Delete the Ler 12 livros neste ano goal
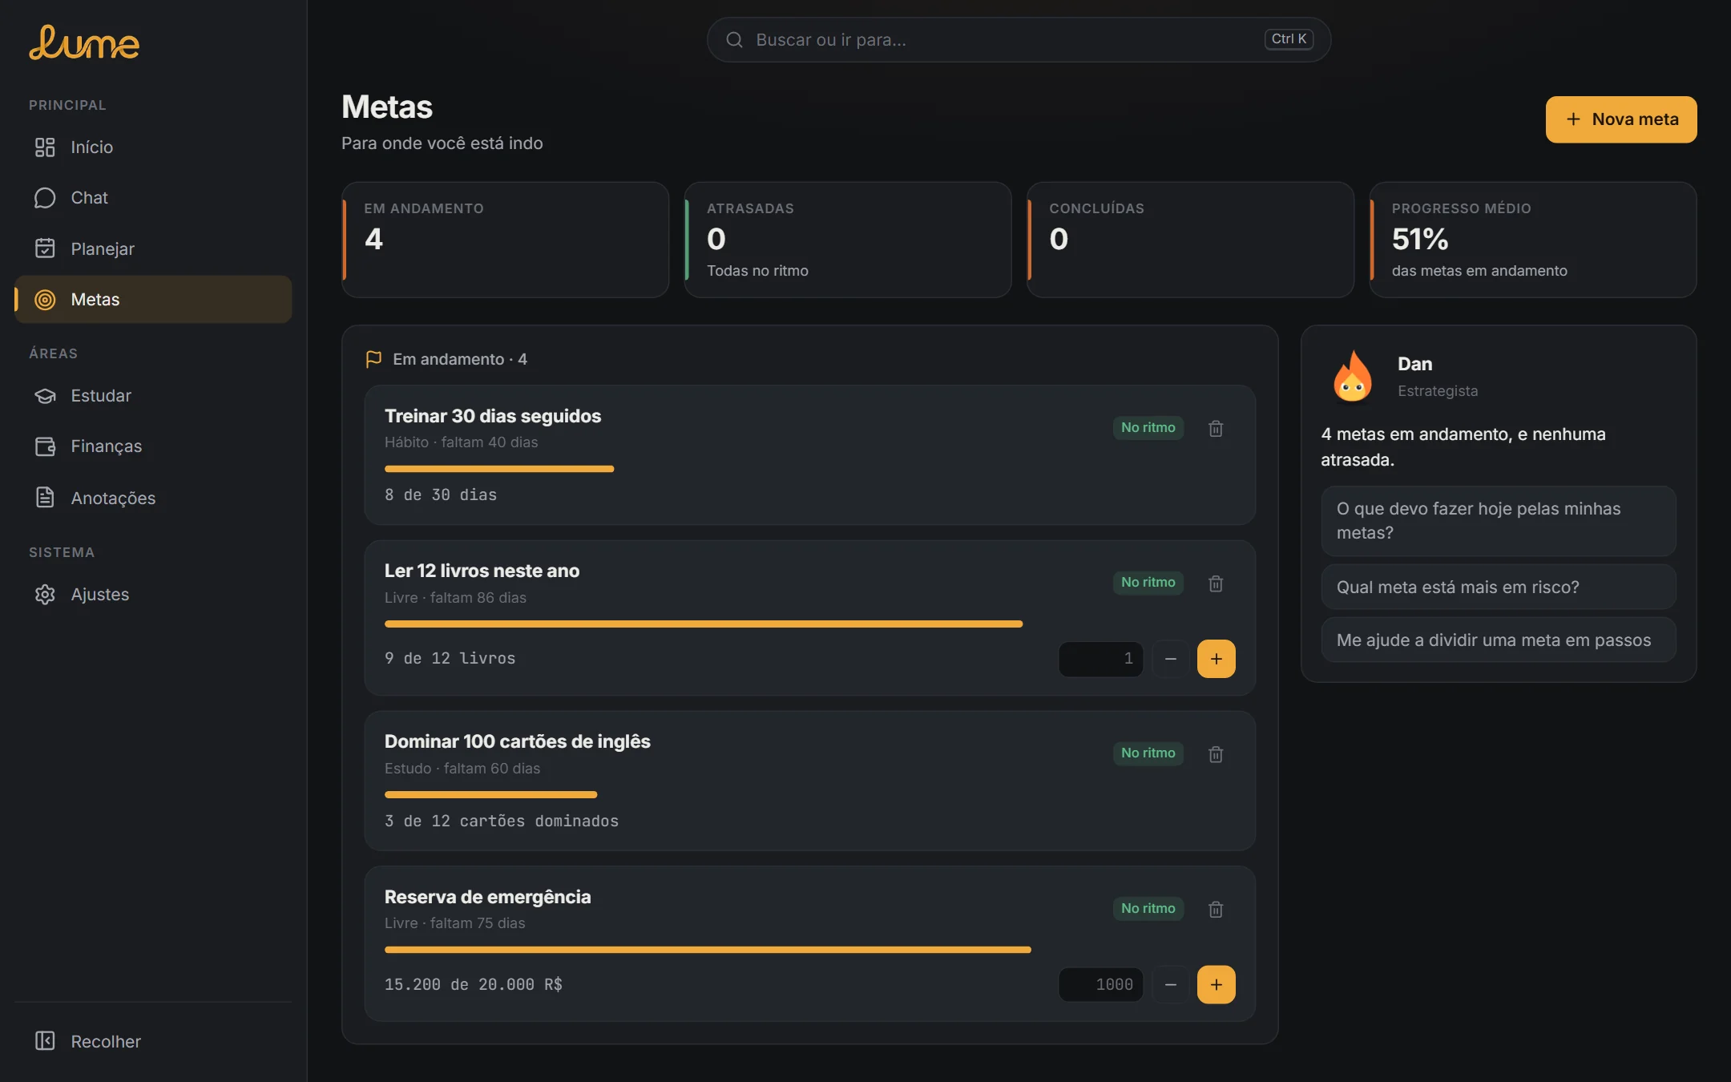This screenshot has width=1731, height=1082. [x=1216, y=583]
